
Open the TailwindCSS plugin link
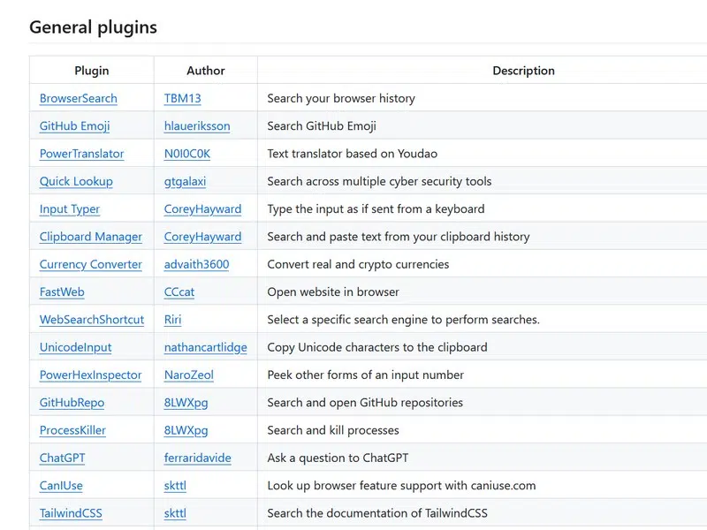click(x=71, y=513)
